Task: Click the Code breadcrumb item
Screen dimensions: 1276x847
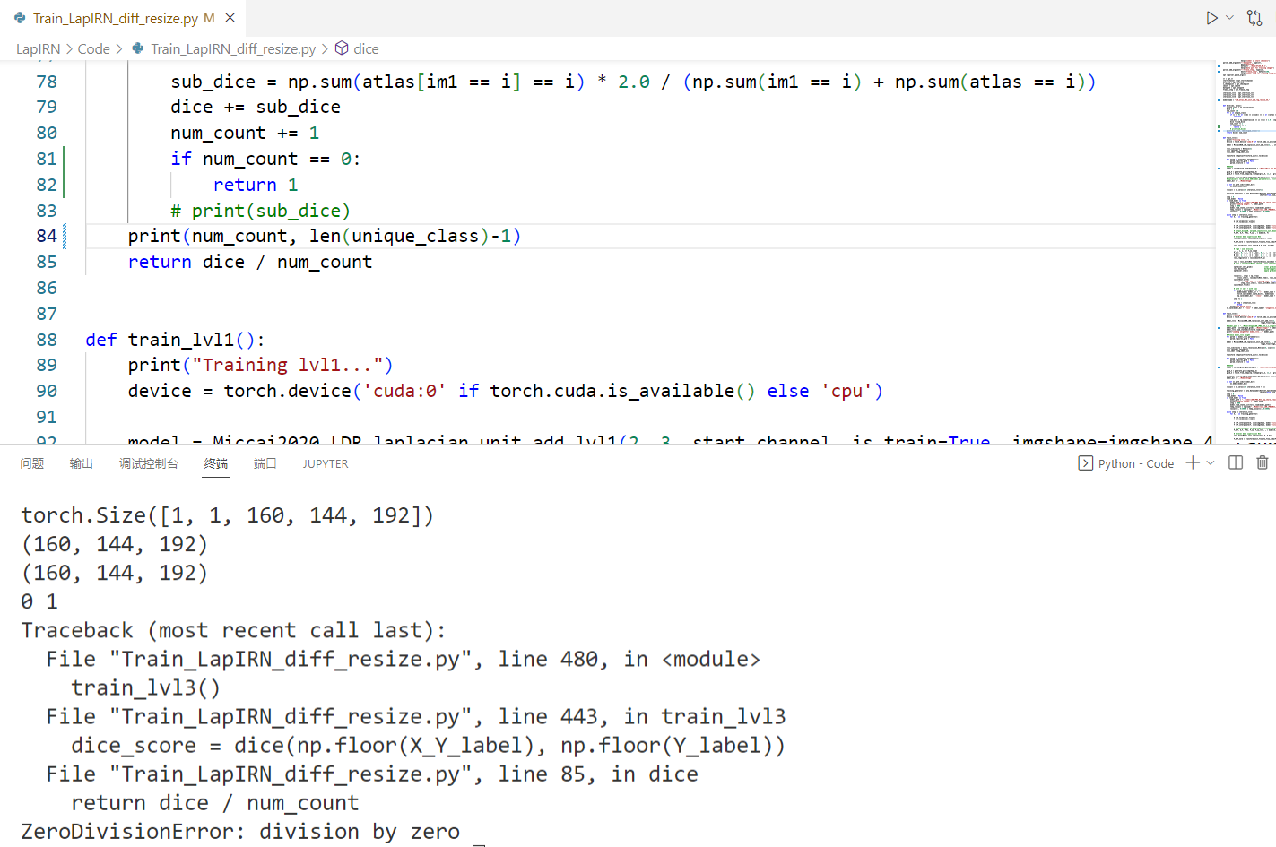Action: click(93, 49)
